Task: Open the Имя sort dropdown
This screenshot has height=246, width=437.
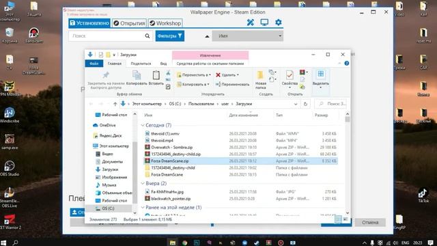Action: coord(247,36)
